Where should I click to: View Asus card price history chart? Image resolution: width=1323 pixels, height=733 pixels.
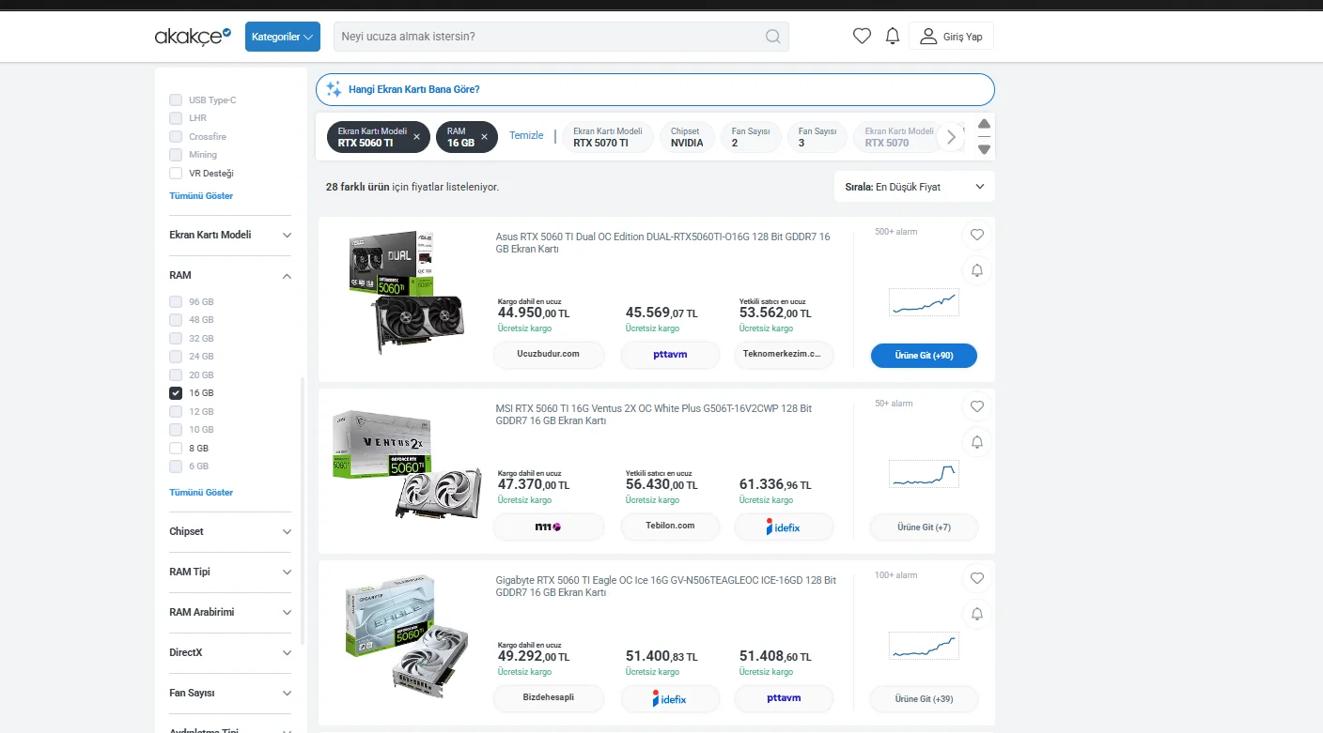click(x=923, y=302)
